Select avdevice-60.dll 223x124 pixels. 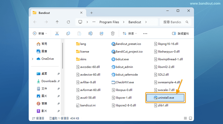(x=88, y=75)
